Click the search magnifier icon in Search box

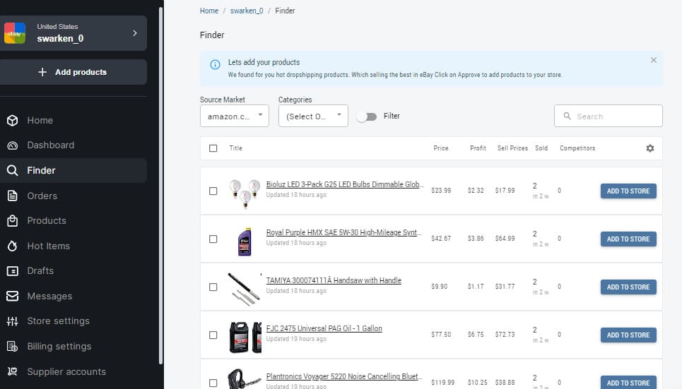tap(568, 116)
